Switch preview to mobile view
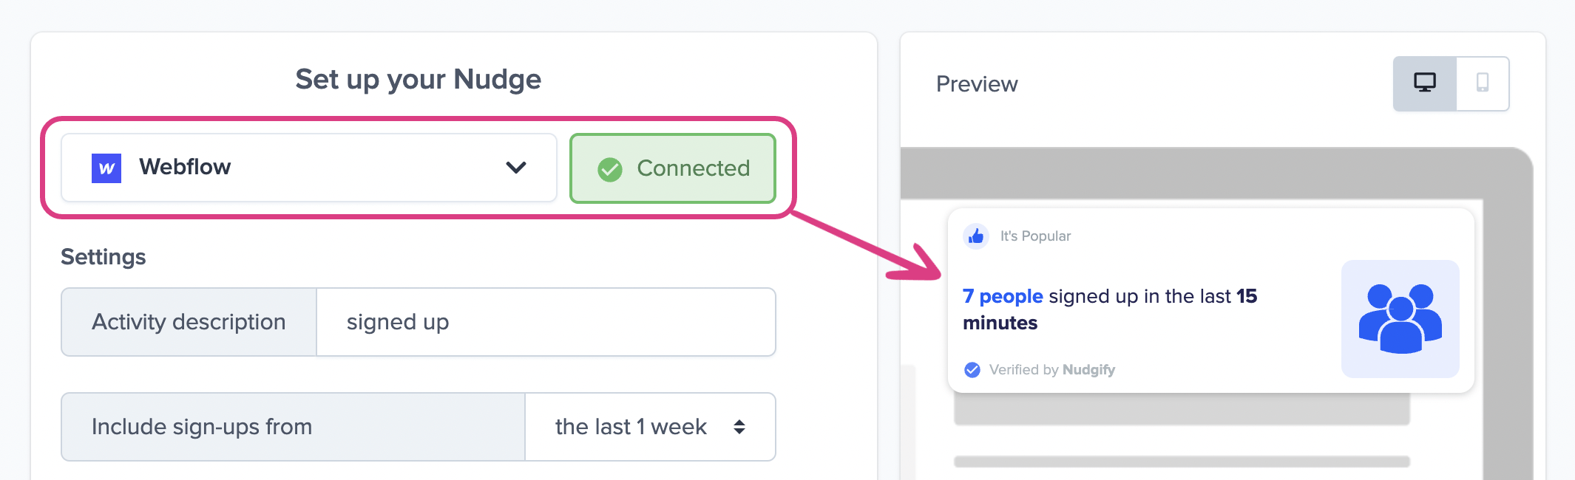This screenshot has height=480, width=1575. coord(1483,83)
